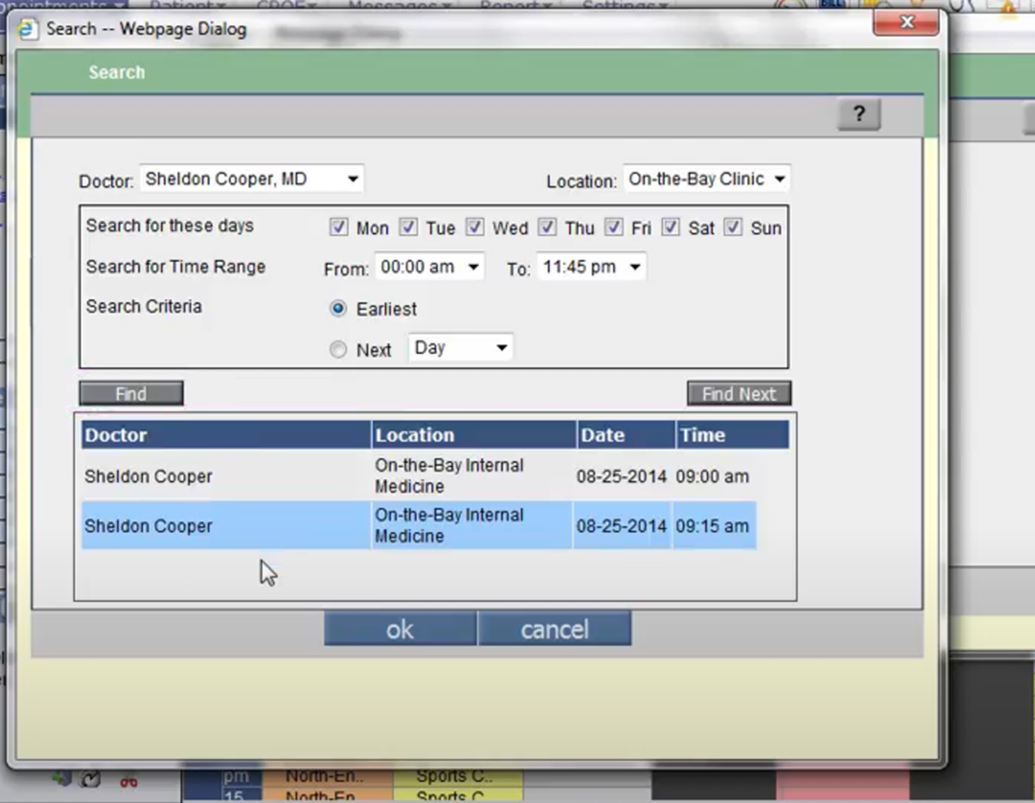Toggle the Tue checkbox
Viewport: 1035px width, 803px height.
(x=408, y=228)
